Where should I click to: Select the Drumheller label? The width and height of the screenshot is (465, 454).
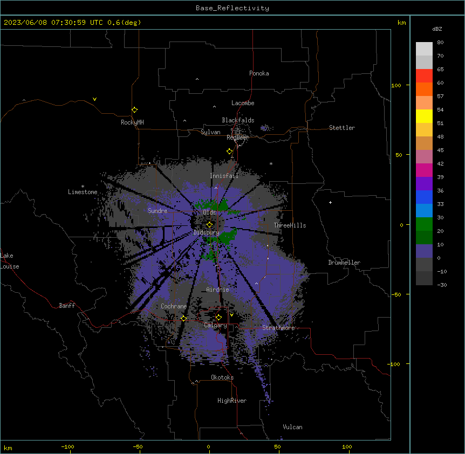[x=344, y=263]
